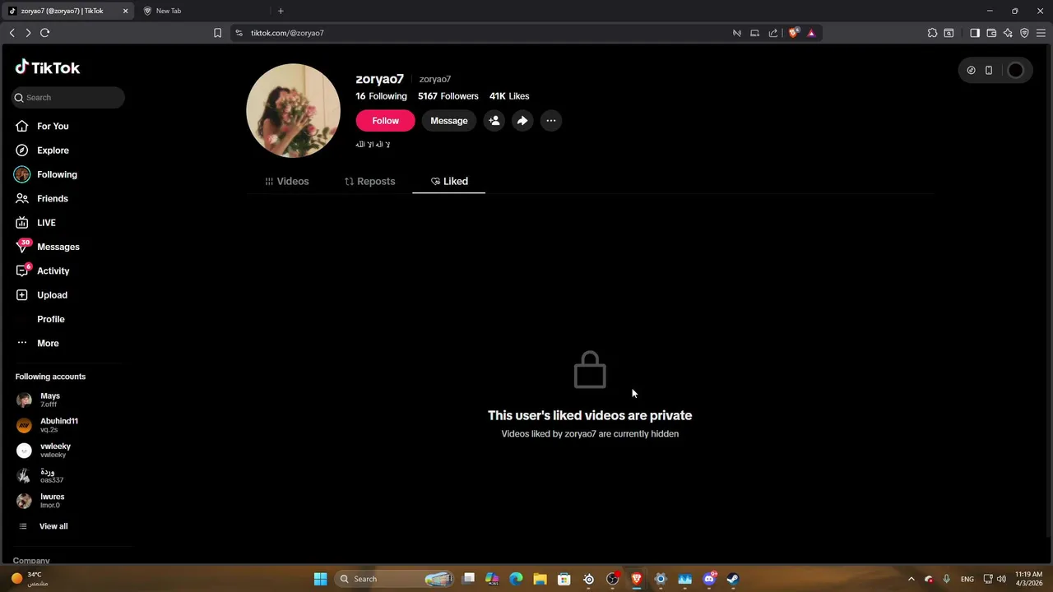Click the phone icon near avatar
This screenshot has height=592, width=1053.
click(989, 70)
